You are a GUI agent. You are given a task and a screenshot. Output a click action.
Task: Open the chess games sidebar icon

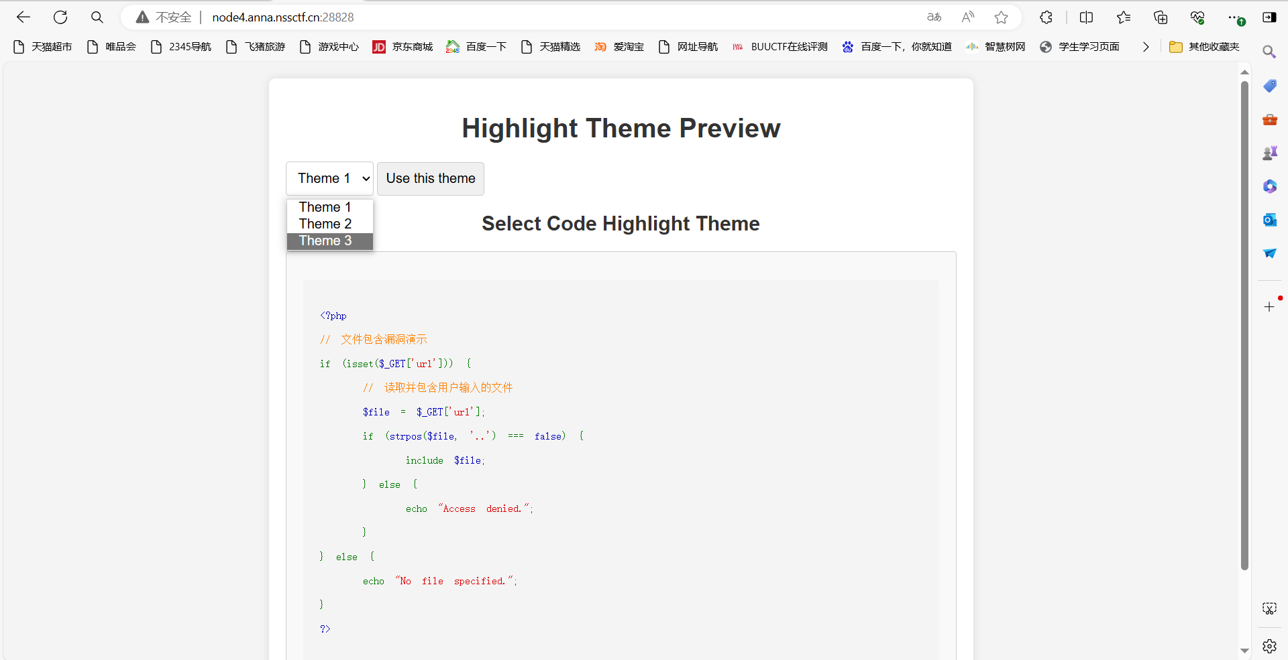(x=1270, y=153)
